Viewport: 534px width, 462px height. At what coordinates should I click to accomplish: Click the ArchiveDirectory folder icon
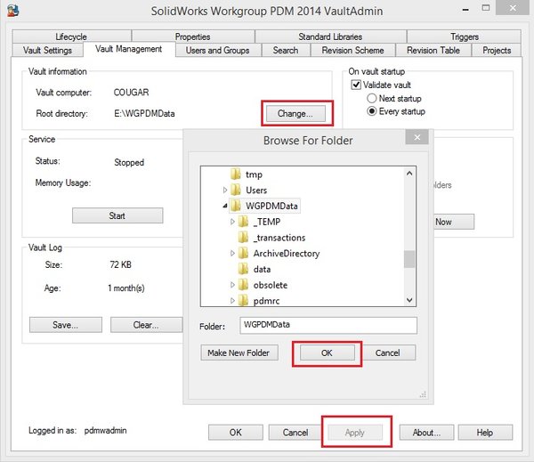243,253
